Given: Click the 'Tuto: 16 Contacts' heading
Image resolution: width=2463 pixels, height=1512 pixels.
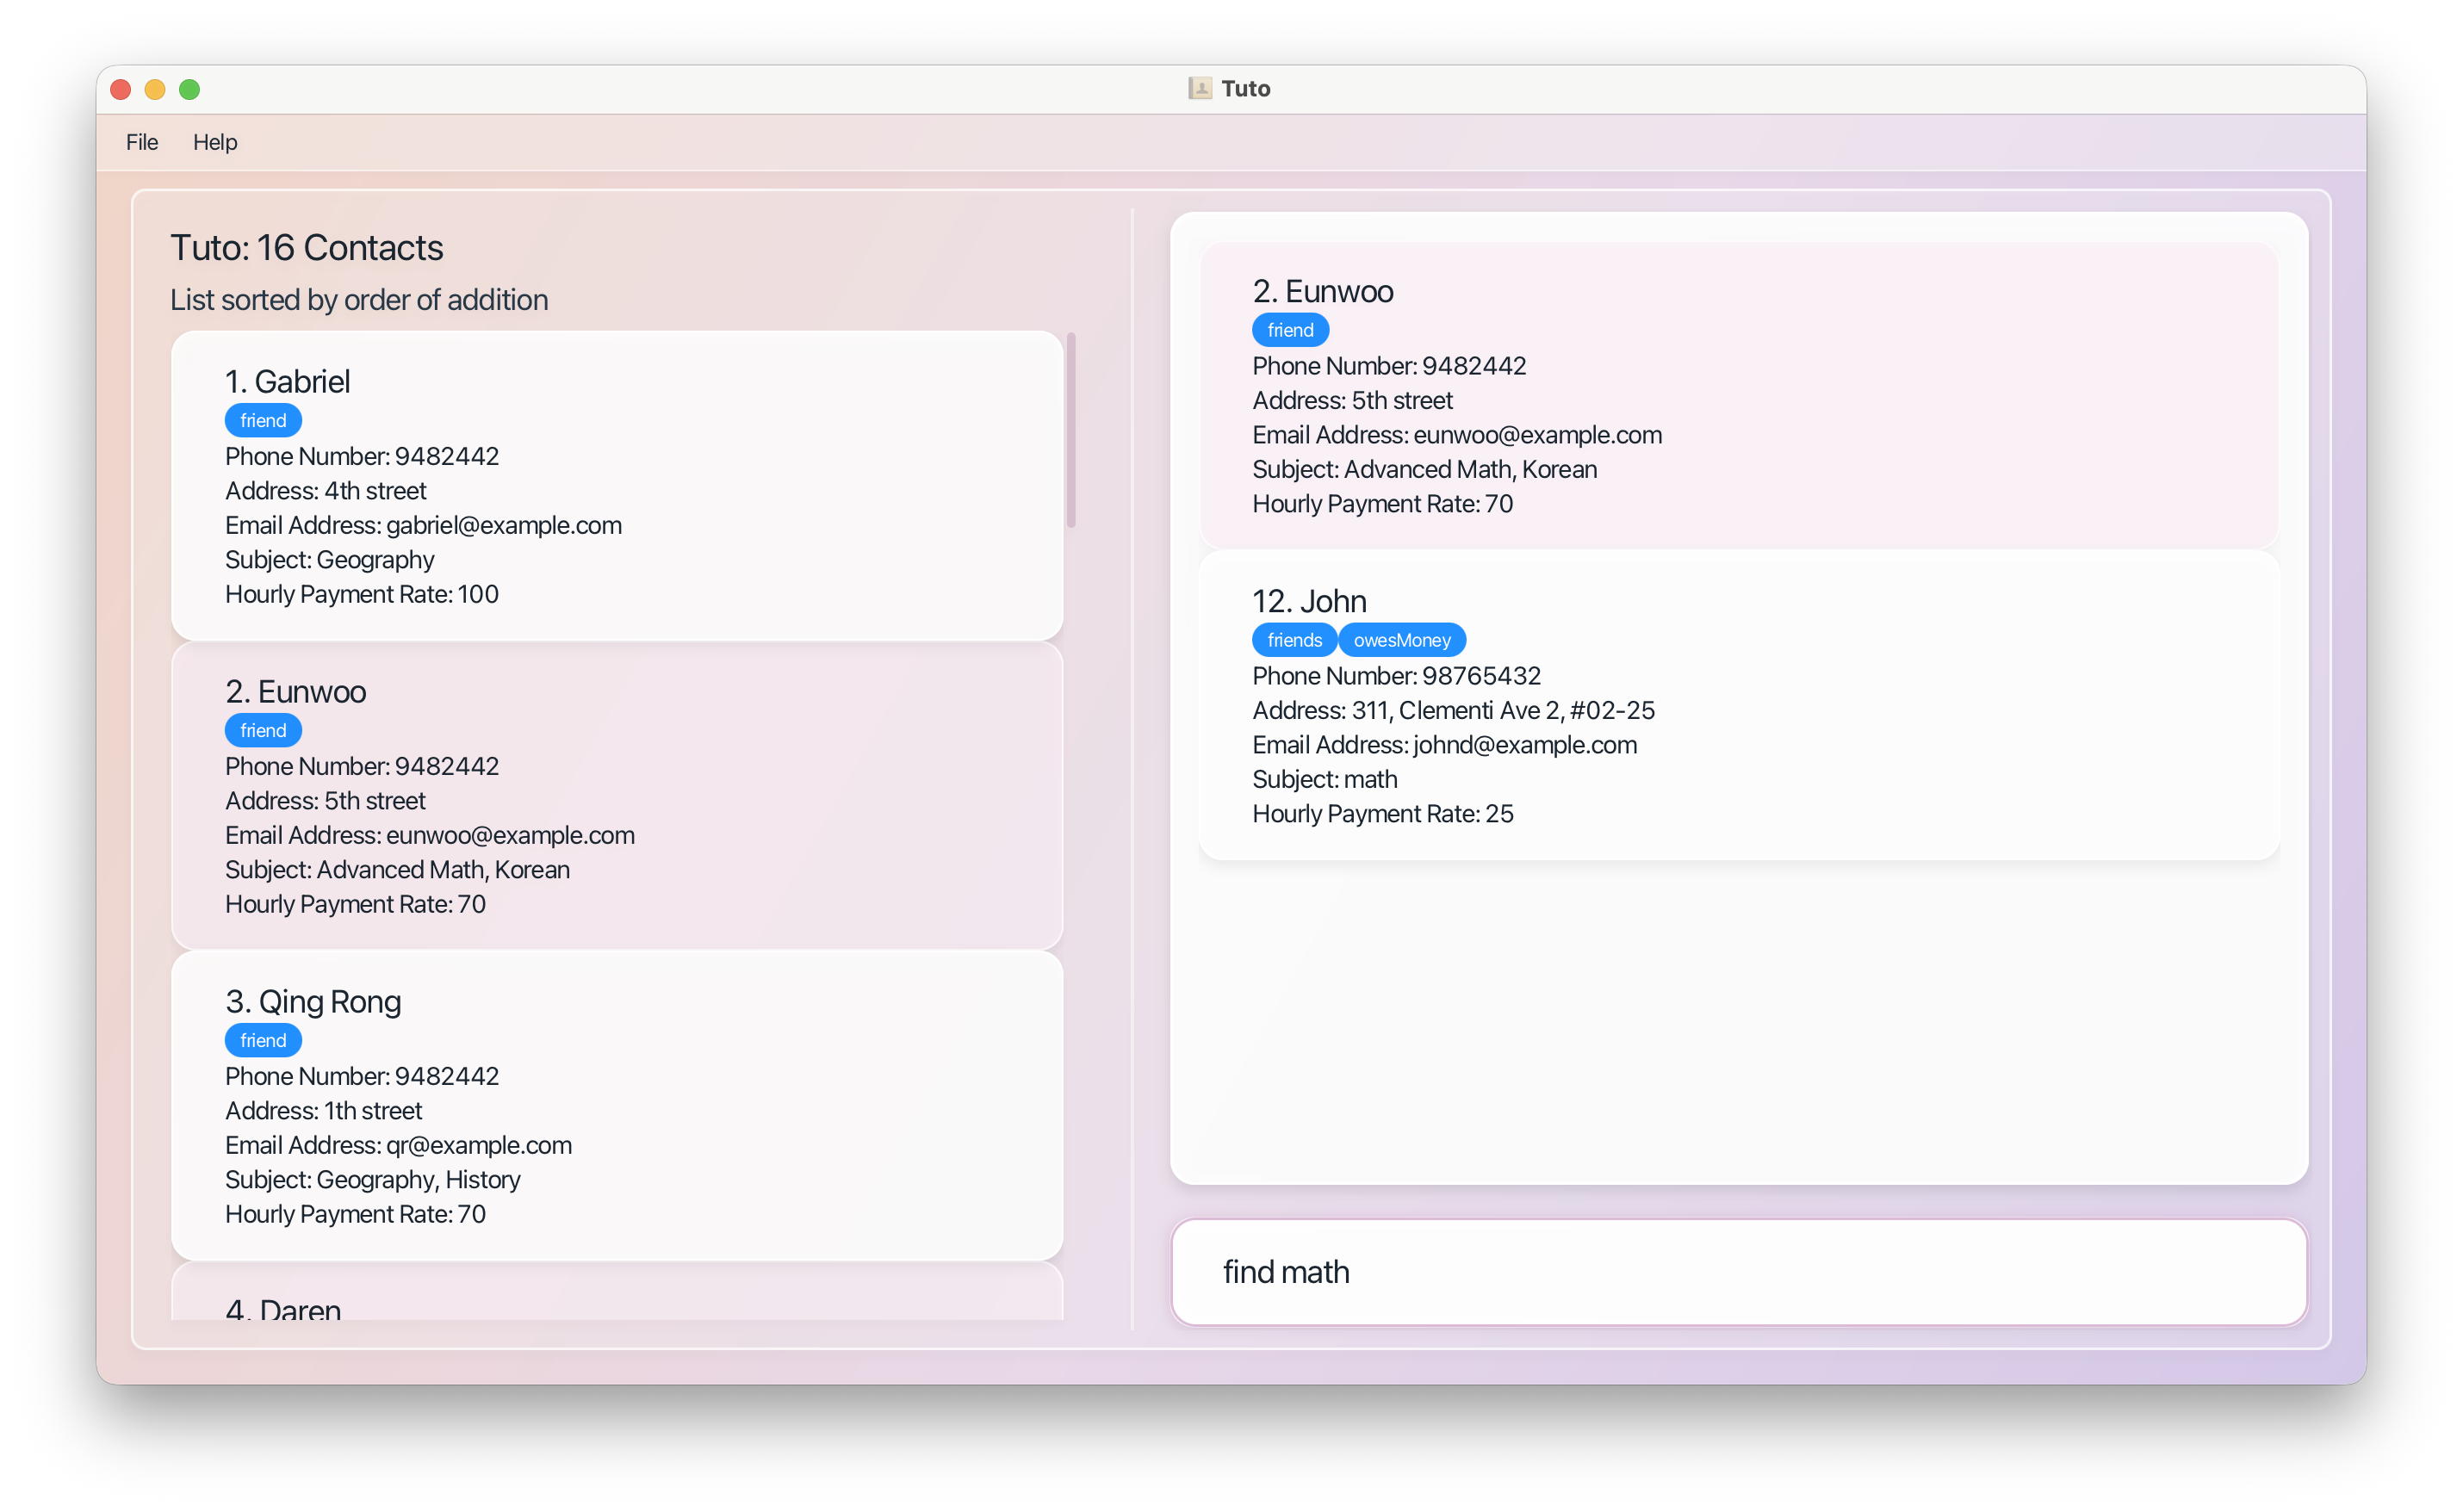Looking at the screenshot, I should coord(307,248).
